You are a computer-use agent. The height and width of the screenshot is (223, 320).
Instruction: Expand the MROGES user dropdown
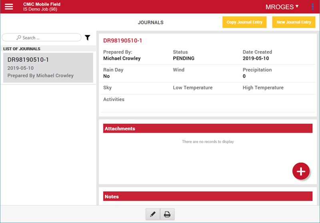tap(282, 7)
